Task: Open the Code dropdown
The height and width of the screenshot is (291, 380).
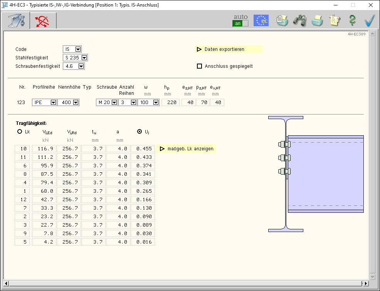Action: 78,49
